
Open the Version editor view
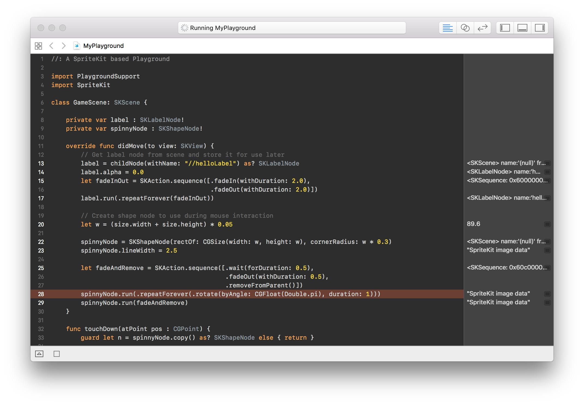(482, 28)
